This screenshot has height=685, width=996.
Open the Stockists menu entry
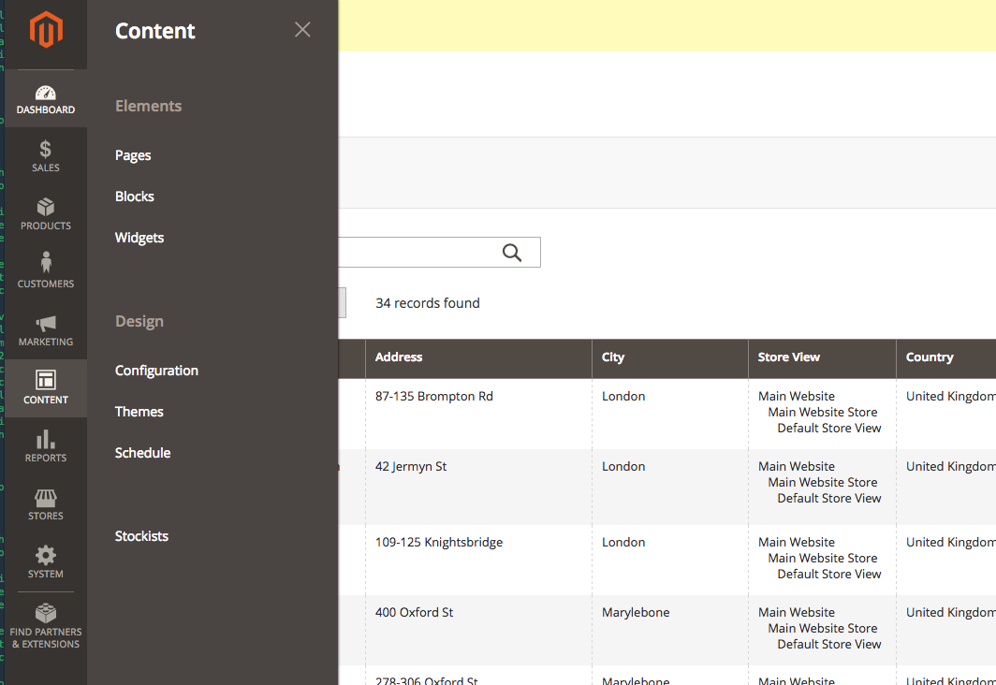pos(141,536)
